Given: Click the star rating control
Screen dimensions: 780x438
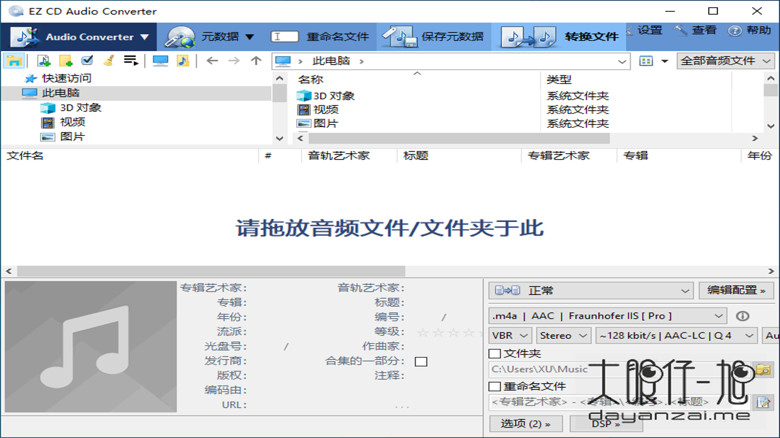Looking at the screenshot, I should tap(449, 333).
